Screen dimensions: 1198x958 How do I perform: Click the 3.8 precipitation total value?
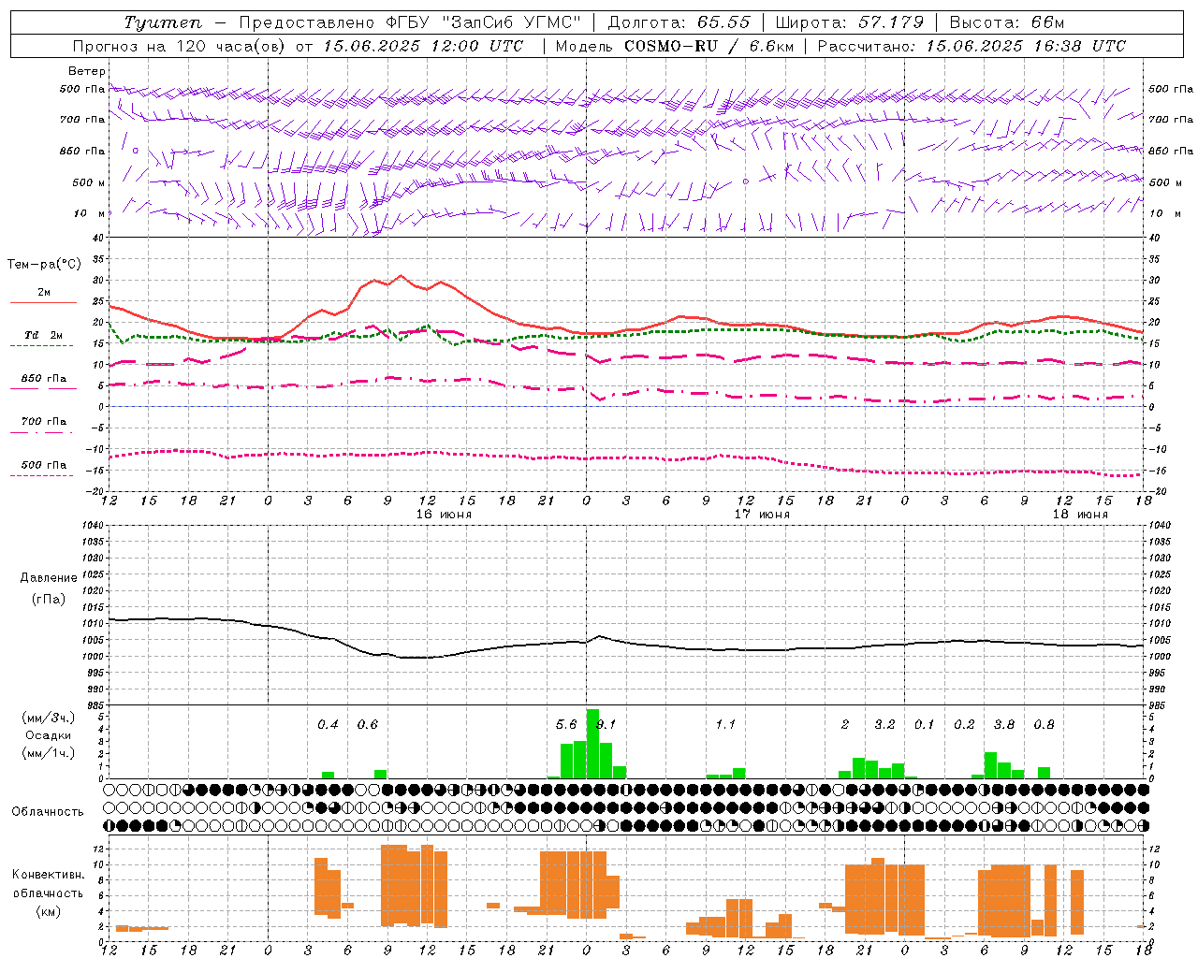pyautogui.click(x=1004, y=724)
